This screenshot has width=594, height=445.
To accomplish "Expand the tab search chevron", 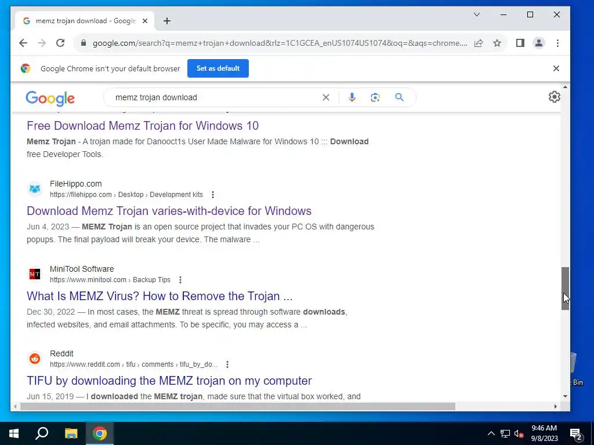I will click(x=477, y=14).
